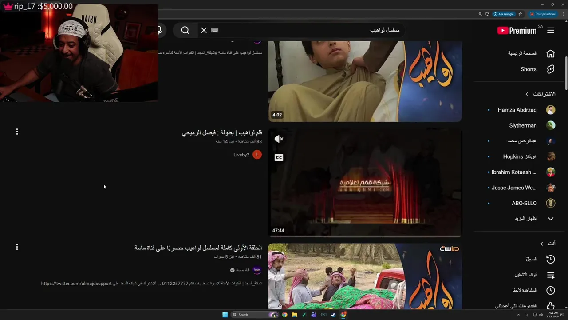This screenshot has width=568, height=320.
Task: Show hidden system tray icons chevron
Action: point(518,315)
